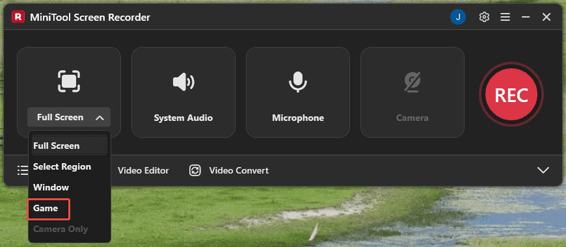Click the MiniTool Screen Recorder title

point(90,17)
